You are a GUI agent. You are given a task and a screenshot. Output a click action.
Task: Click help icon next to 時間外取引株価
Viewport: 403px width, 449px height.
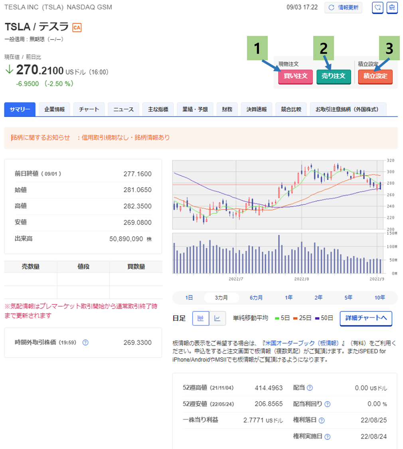pyautogui.click(x=85, y=342)
